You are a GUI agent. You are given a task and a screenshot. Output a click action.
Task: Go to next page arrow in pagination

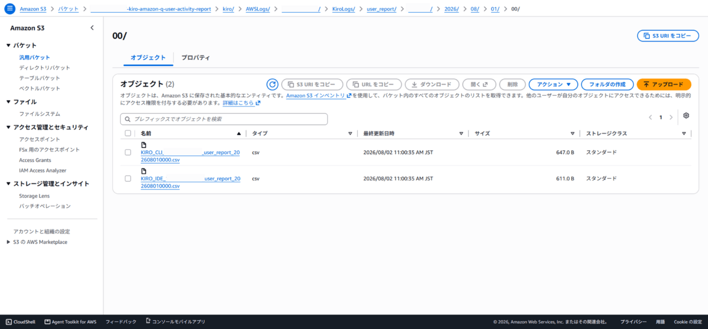pos(671,117)
